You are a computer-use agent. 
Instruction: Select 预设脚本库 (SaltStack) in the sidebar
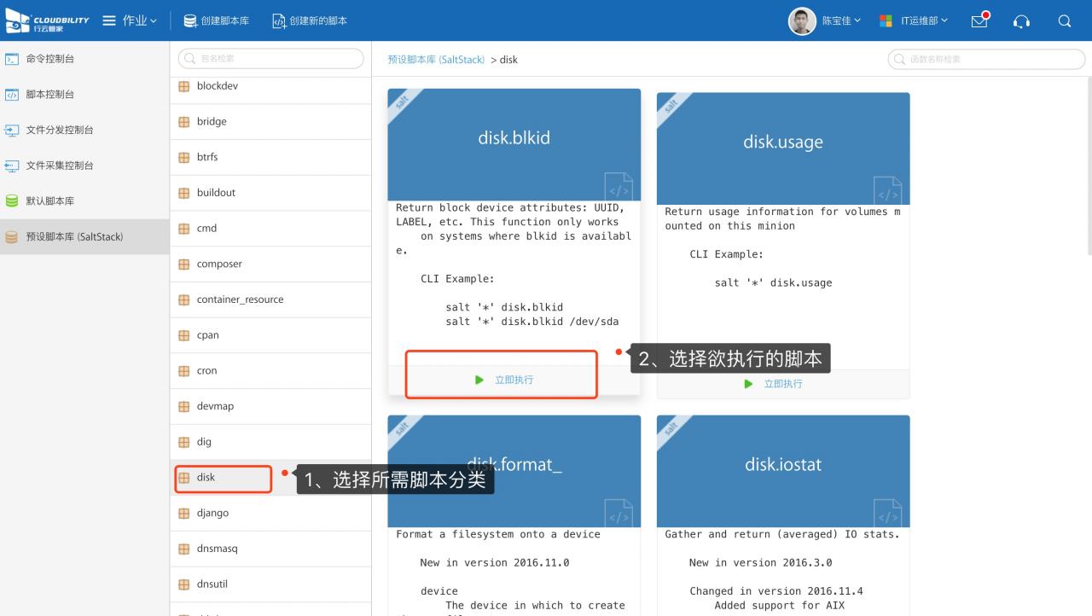(x=84, y=237)
